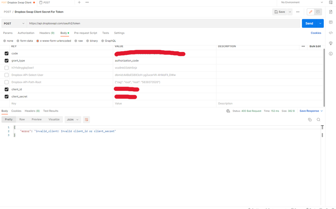Uncheck the code parameter checkbox
This screenshot has height=209, width=336.
point(6,54)
